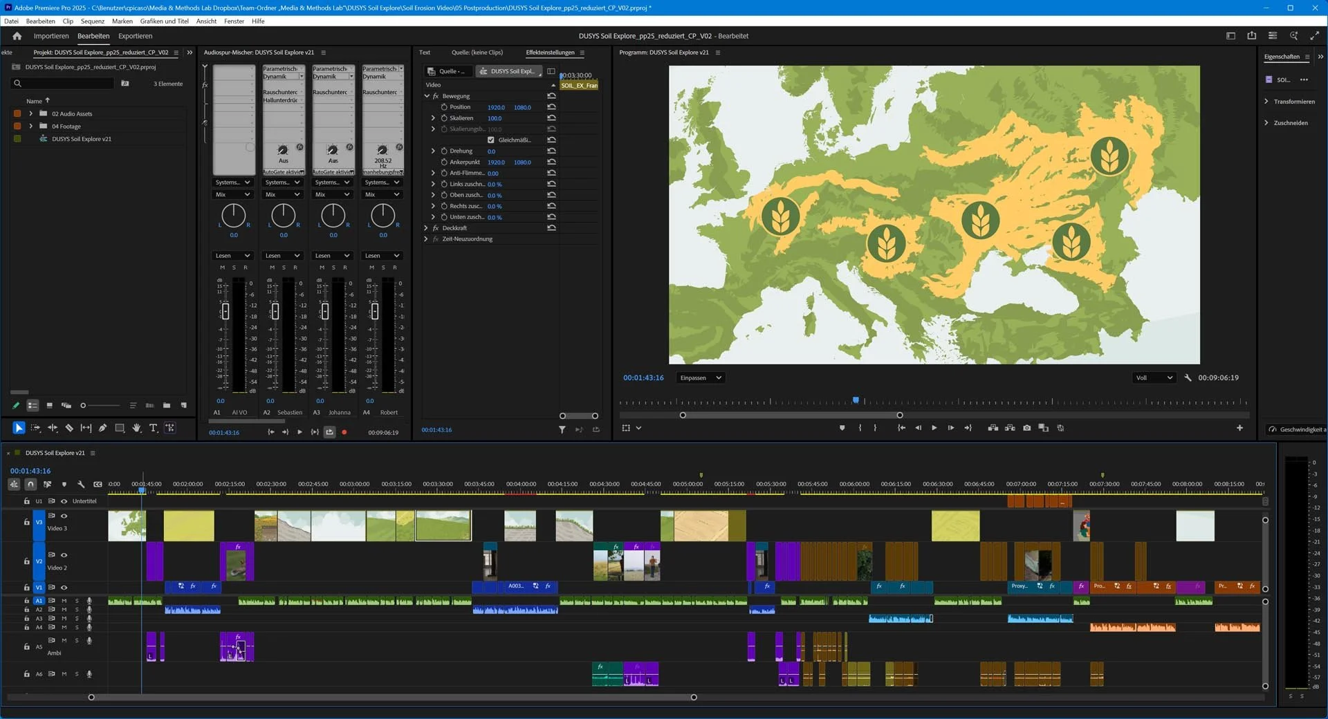
Task: Open the Voll playback resolution dropdown
Action: pyautogui.click(x=1154, y=378)
